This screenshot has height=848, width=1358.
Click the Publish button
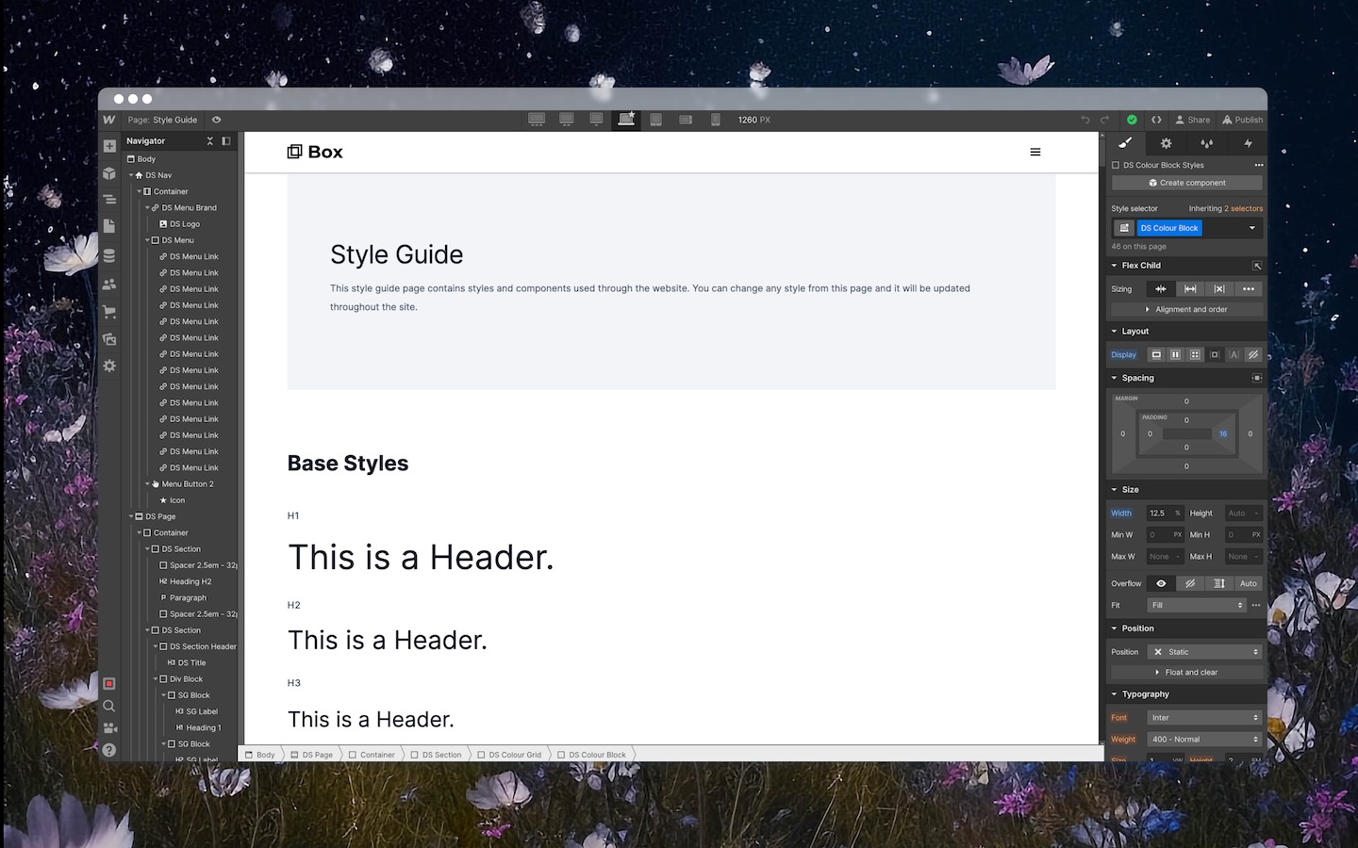point(1242,120)
